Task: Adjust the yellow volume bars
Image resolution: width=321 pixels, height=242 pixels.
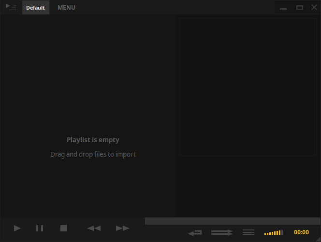Action: (x=274, y=233)
